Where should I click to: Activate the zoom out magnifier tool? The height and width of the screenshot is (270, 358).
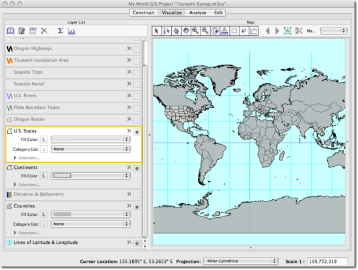coord(205,31)
